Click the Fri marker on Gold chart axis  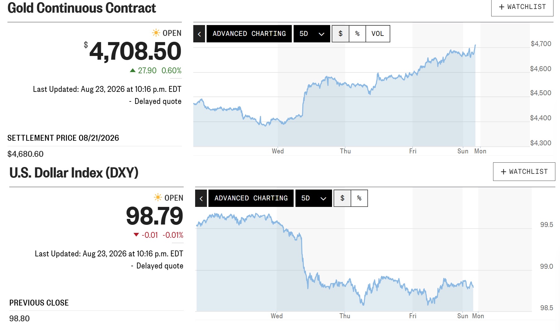coord(413,151)
